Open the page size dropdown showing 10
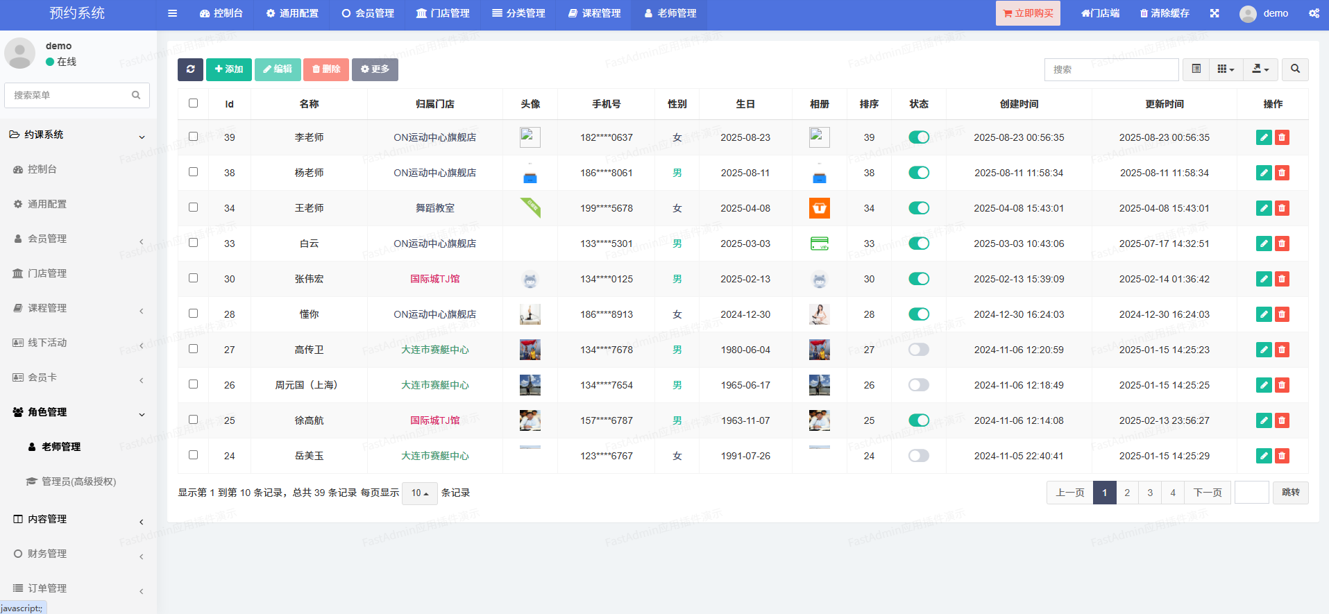 (420, 493)
